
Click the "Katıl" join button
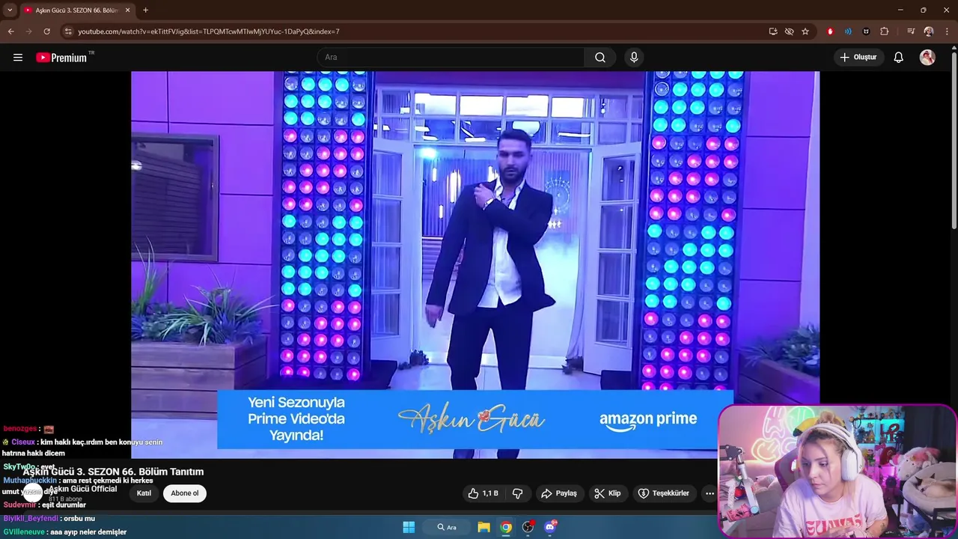[144, 493]
